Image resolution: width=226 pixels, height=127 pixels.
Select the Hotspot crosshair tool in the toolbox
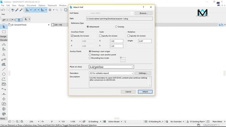(x=4, y=99)
